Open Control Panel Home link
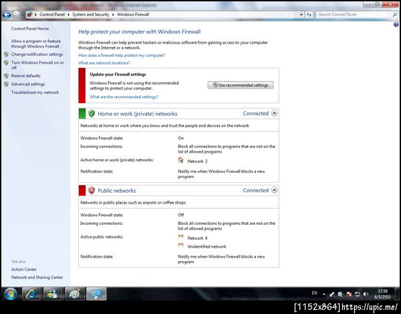This screenshot has width=401, height=314. (30, 29)
